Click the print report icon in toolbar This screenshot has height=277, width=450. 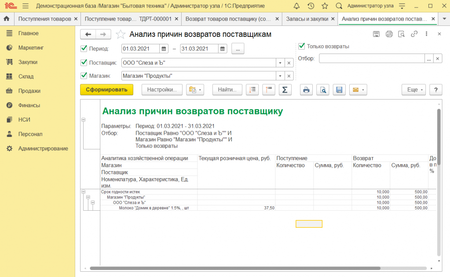click(306, 90)
